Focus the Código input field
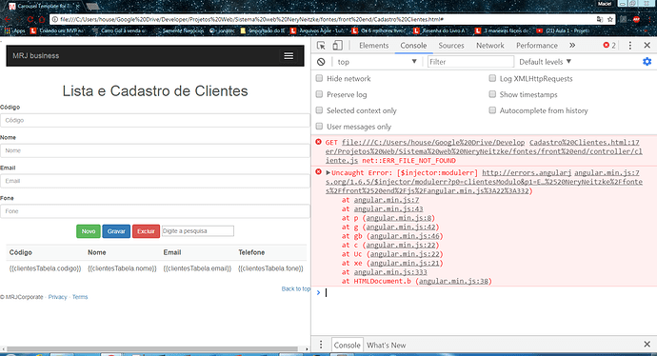Image resolution: width=657 pixels, height=356 pixels. click(155, 120)
